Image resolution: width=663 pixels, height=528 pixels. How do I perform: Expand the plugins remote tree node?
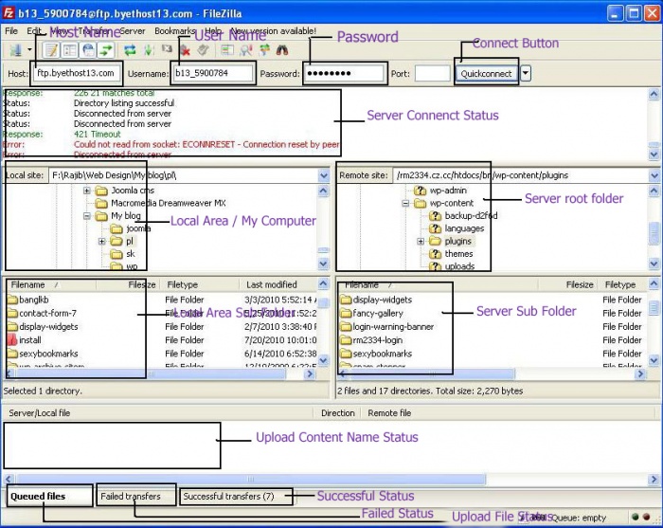coord(421,241)
